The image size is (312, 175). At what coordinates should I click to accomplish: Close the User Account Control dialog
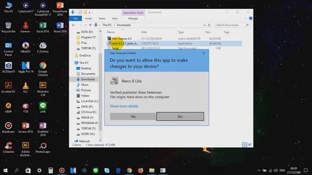204,53
